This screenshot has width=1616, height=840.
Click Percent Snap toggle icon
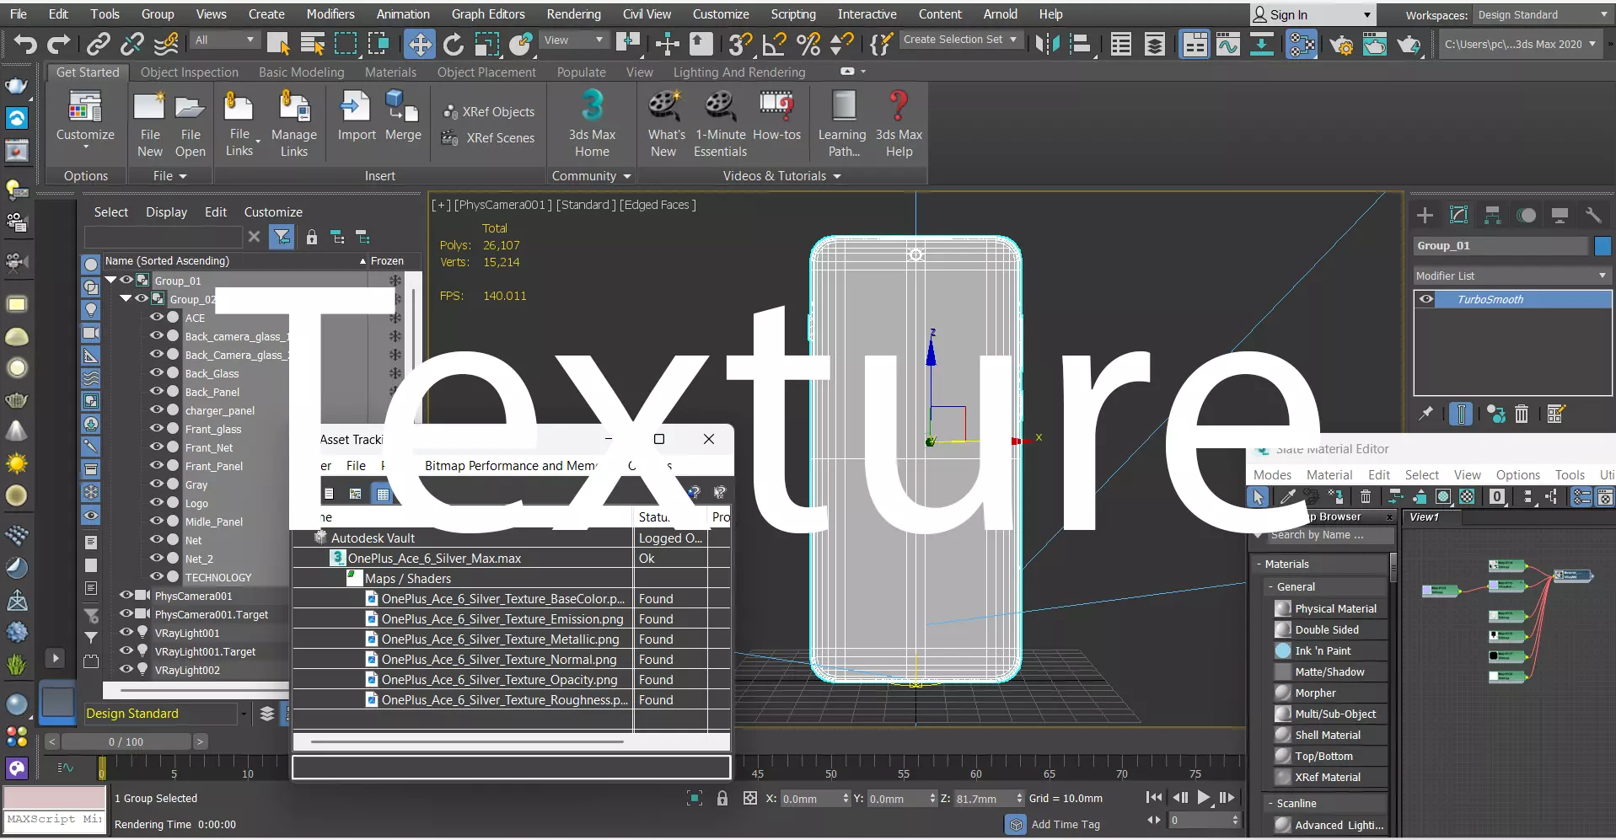(808, 43)
